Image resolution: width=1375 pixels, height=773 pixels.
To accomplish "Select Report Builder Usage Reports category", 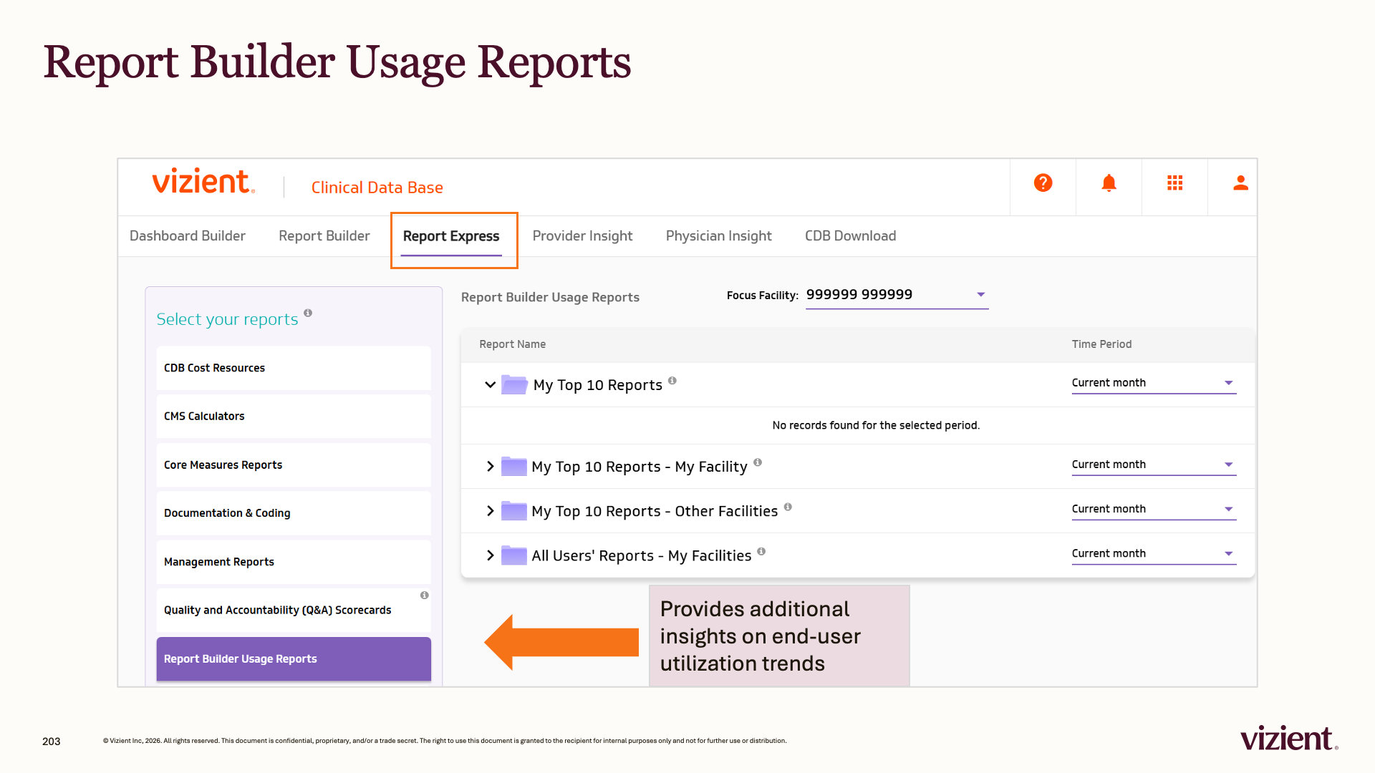I will coord(294,658).
